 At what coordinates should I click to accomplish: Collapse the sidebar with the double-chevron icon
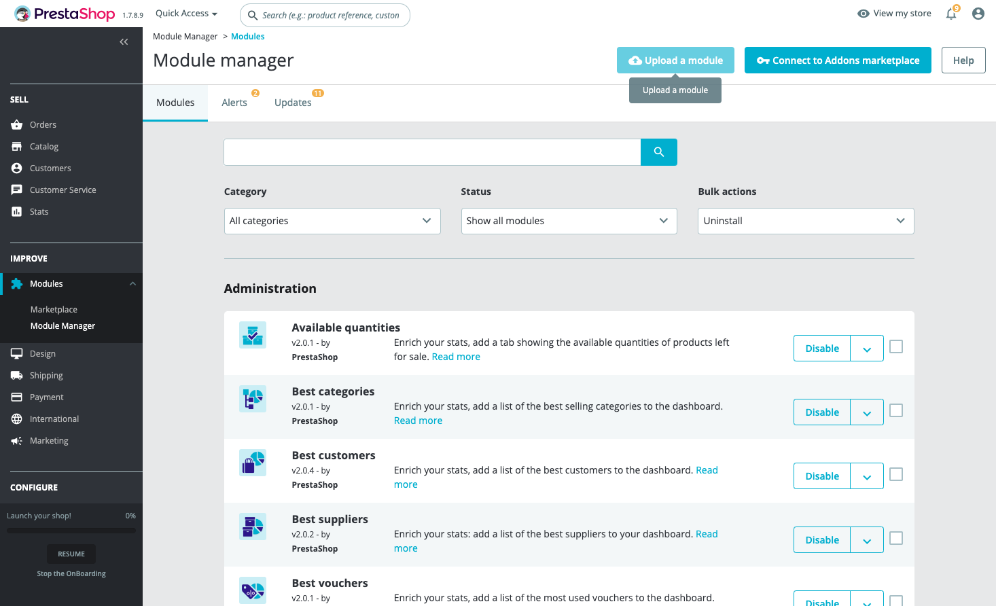(124, 42)
